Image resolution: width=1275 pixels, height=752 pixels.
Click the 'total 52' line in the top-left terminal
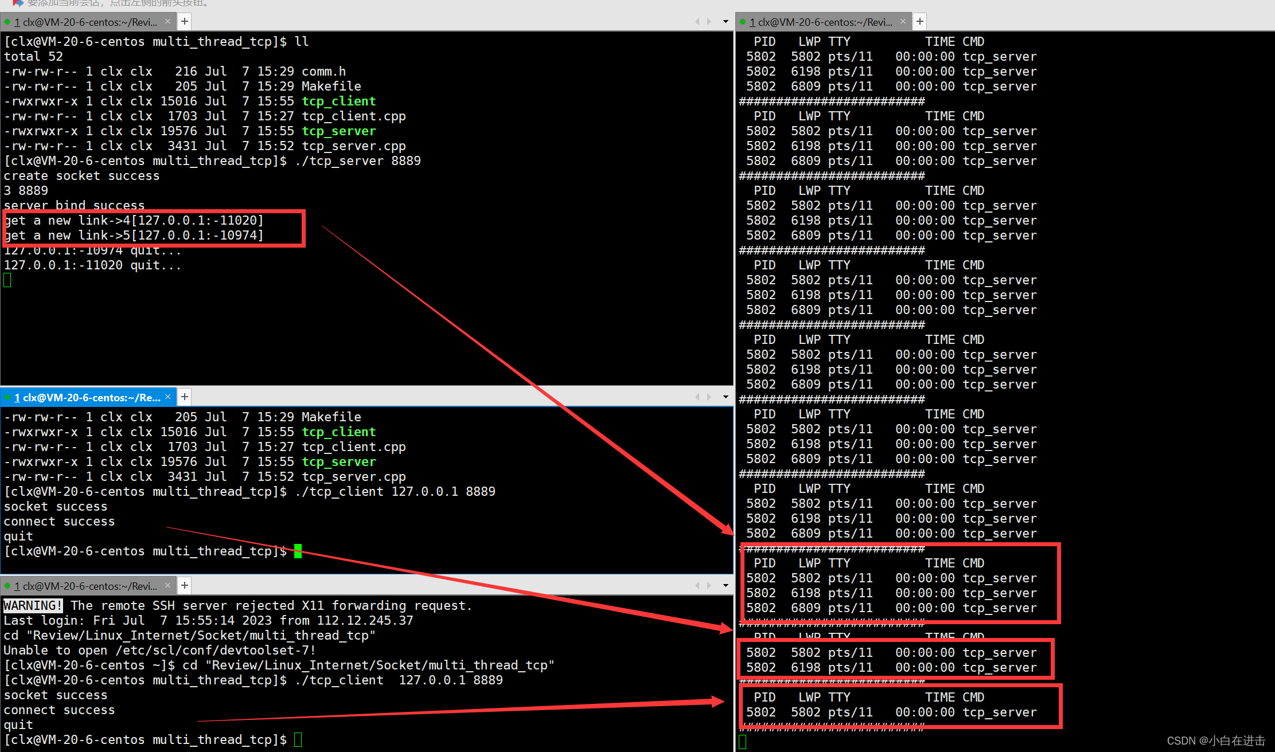pos(33,56)
